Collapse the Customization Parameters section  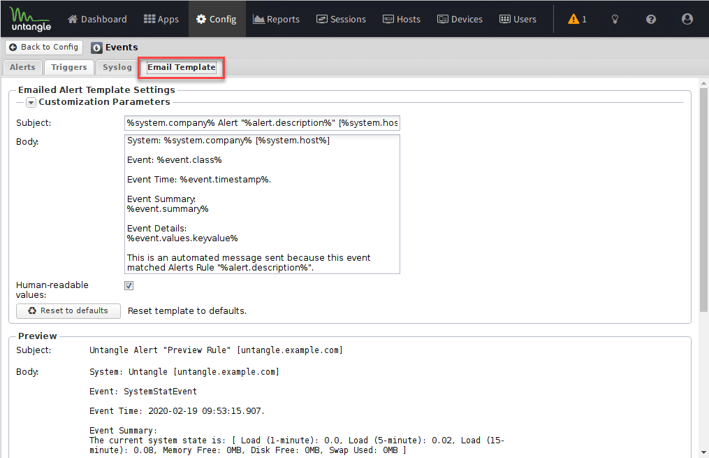click(31, 102)
